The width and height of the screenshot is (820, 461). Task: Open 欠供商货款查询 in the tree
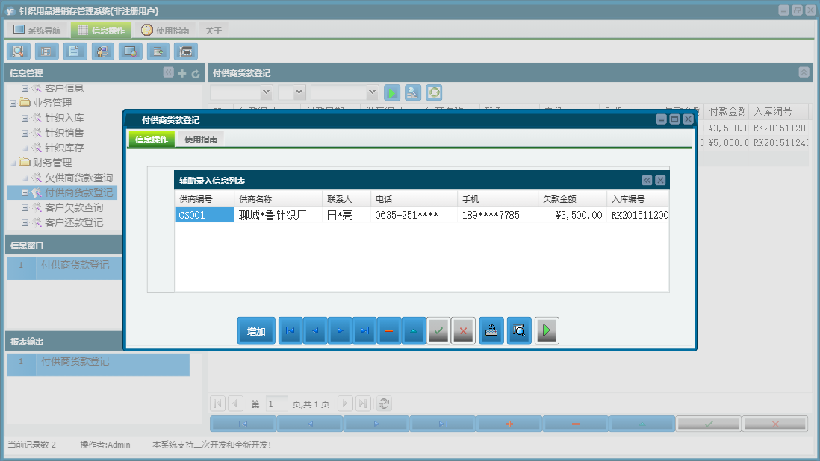[78, 178]
